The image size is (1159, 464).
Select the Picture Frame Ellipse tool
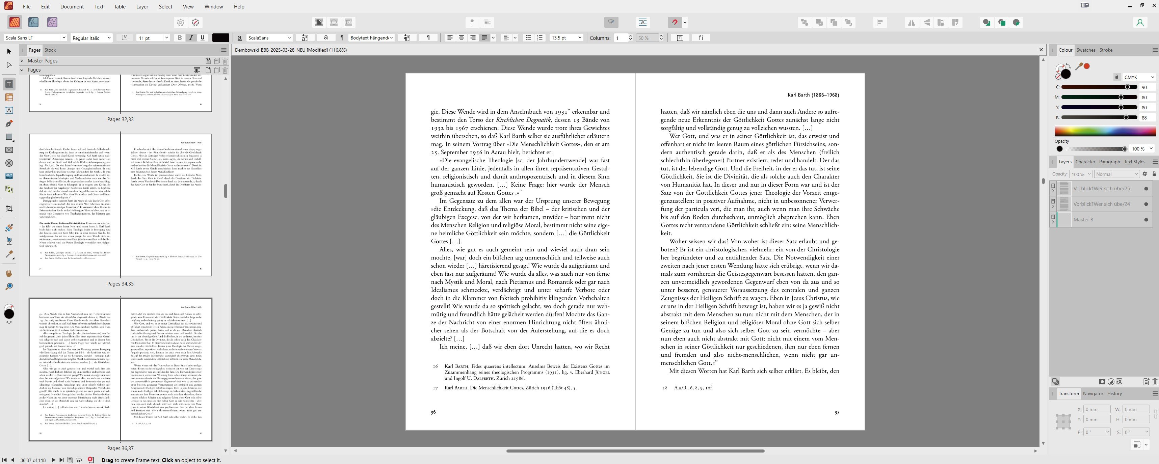(9, 163)
